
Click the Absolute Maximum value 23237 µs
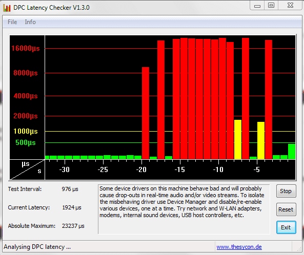(73, 226)
